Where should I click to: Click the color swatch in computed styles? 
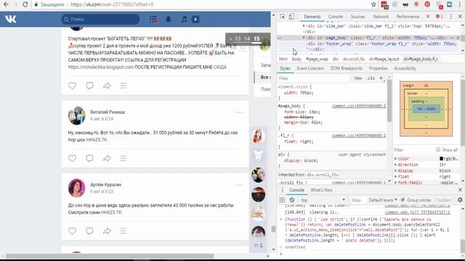click(x=441, y=159)
